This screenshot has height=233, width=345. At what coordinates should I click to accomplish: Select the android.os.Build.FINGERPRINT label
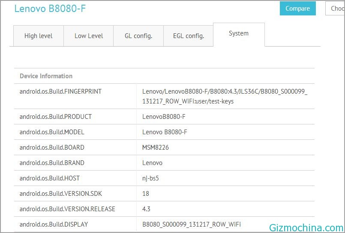(60, 91)
